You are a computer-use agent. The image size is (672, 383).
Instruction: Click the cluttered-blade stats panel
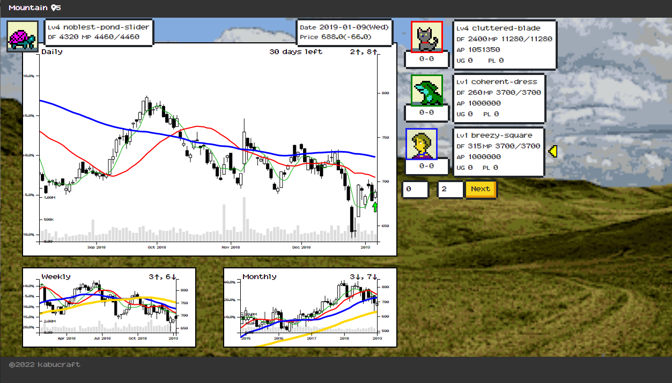point(505,44)
